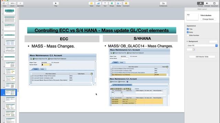Click the 'MASS - Mass Changes.' bullet text

pyautogui.click(x=53, y=46)
